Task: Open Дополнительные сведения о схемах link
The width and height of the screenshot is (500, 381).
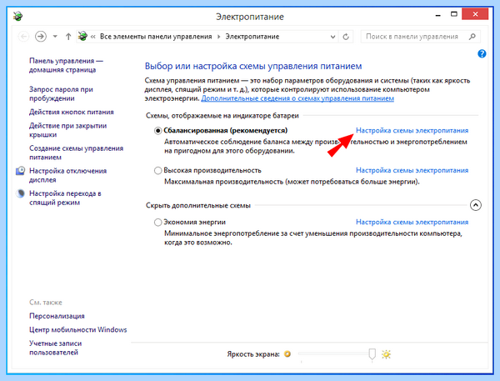Action: [x=297, y=98]
